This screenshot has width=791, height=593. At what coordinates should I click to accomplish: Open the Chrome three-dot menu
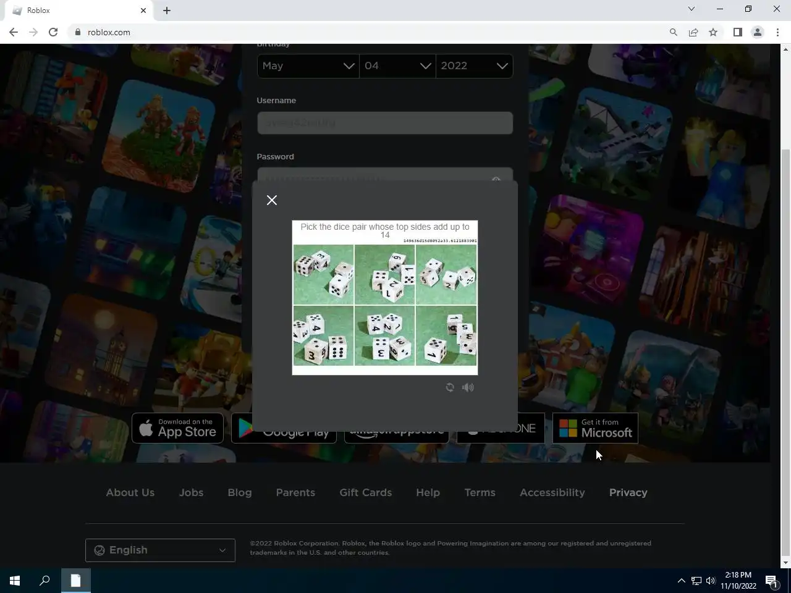pos(777,32)
